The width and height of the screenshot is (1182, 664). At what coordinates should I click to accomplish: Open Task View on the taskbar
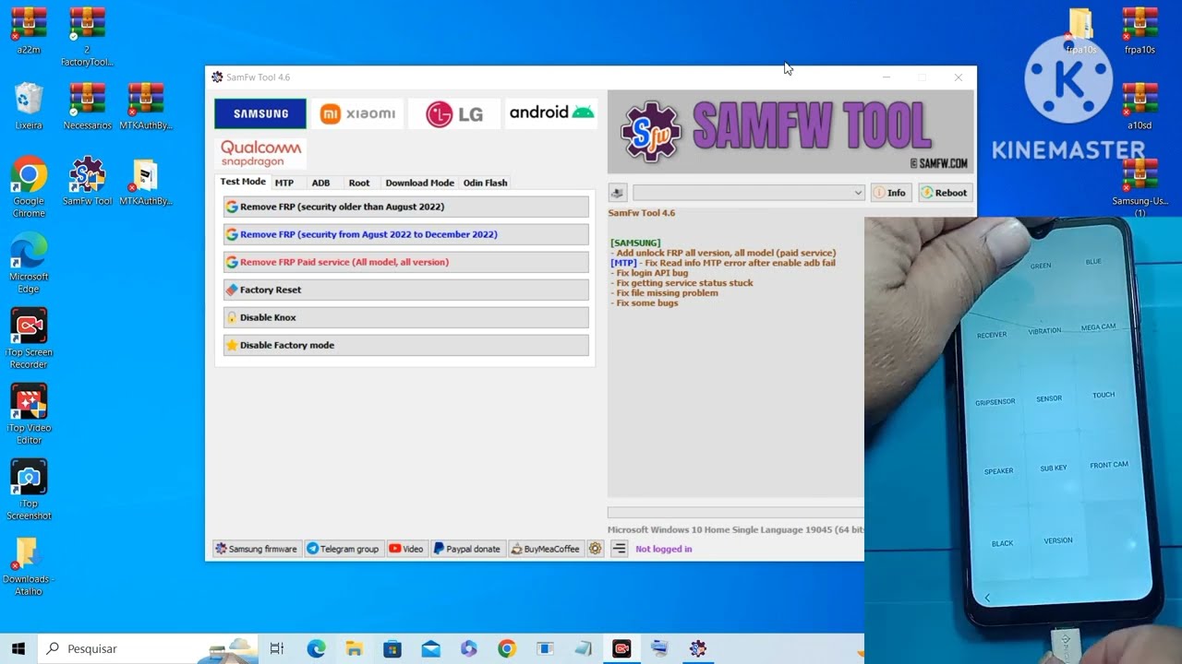277,648
